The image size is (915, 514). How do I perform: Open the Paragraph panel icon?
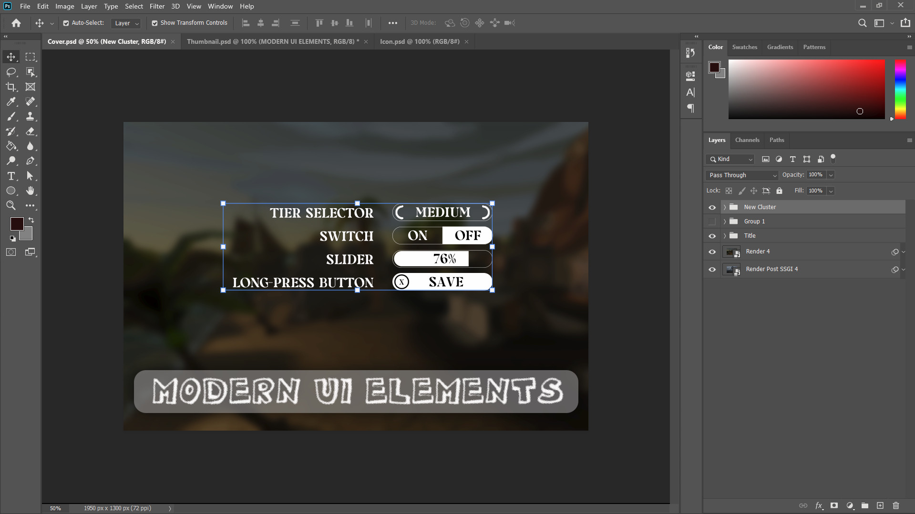[x=690, y=109]
